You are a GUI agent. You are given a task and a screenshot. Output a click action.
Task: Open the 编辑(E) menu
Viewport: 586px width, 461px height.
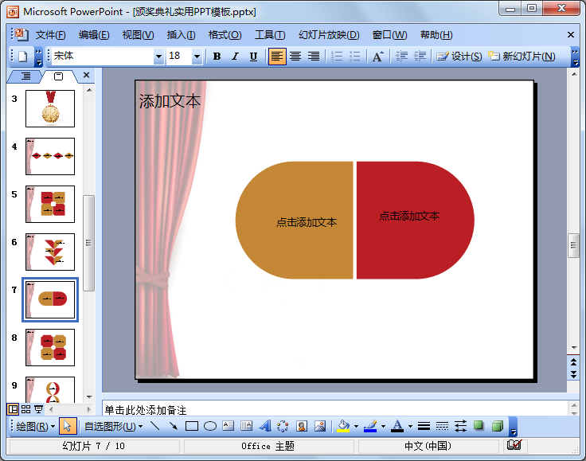coord(94,35)
